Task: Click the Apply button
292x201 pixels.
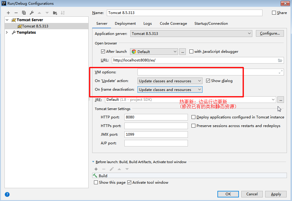Action: tap(276, 194)
